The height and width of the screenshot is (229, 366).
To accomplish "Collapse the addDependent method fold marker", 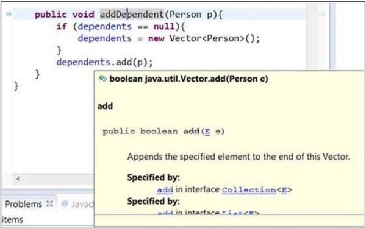I will [x=9, y=14].
